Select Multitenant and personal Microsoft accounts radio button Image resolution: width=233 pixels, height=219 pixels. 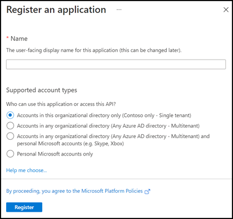click(10, 136)
